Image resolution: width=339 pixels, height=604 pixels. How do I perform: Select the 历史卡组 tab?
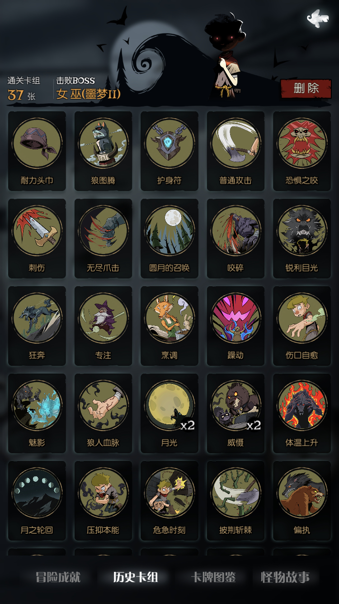click(x=136, y=577)
